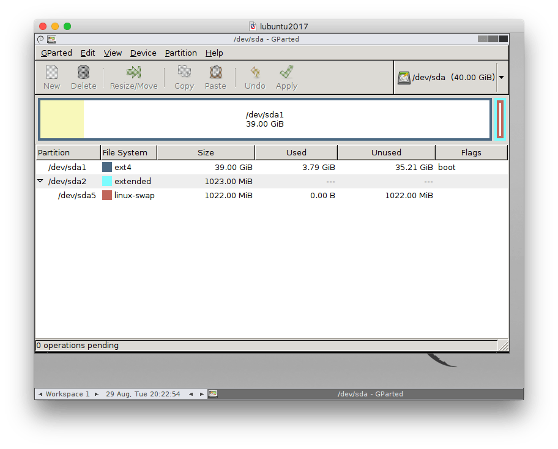Viewport: 558px width, 449px height.
Task: Click the hard disk icon beside /dev/sda
Action: pyautogui.click(x=404, y=78)
